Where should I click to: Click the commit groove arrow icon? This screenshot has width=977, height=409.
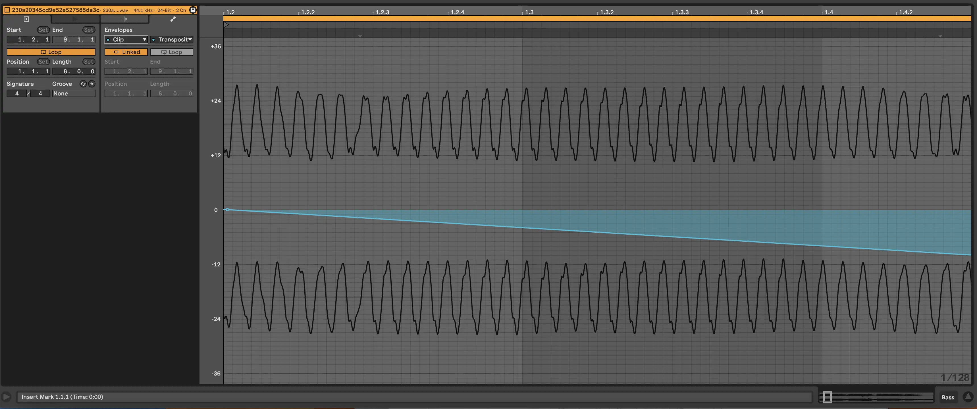pyautogui.click(x=92, y=84)
